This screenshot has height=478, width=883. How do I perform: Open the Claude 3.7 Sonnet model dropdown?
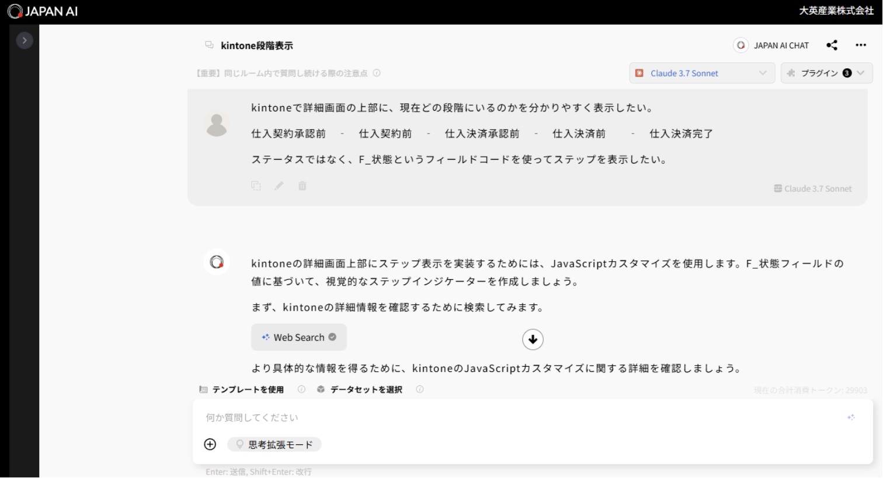click(702, 73)
